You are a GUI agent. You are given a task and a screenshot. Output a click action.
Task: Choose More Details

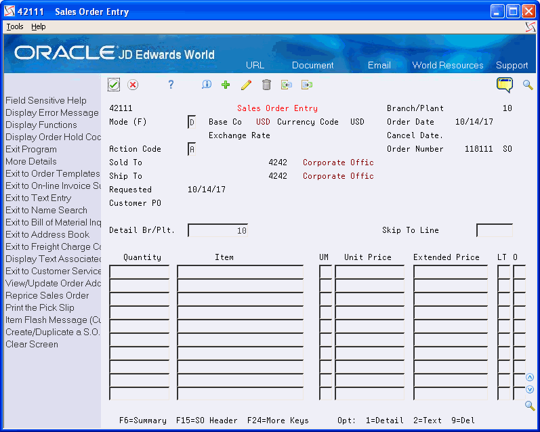[x=31, y=161]
